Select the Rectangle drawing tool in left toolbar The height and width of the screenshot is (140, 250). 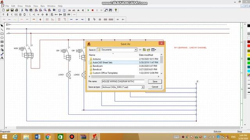[2, 34]
